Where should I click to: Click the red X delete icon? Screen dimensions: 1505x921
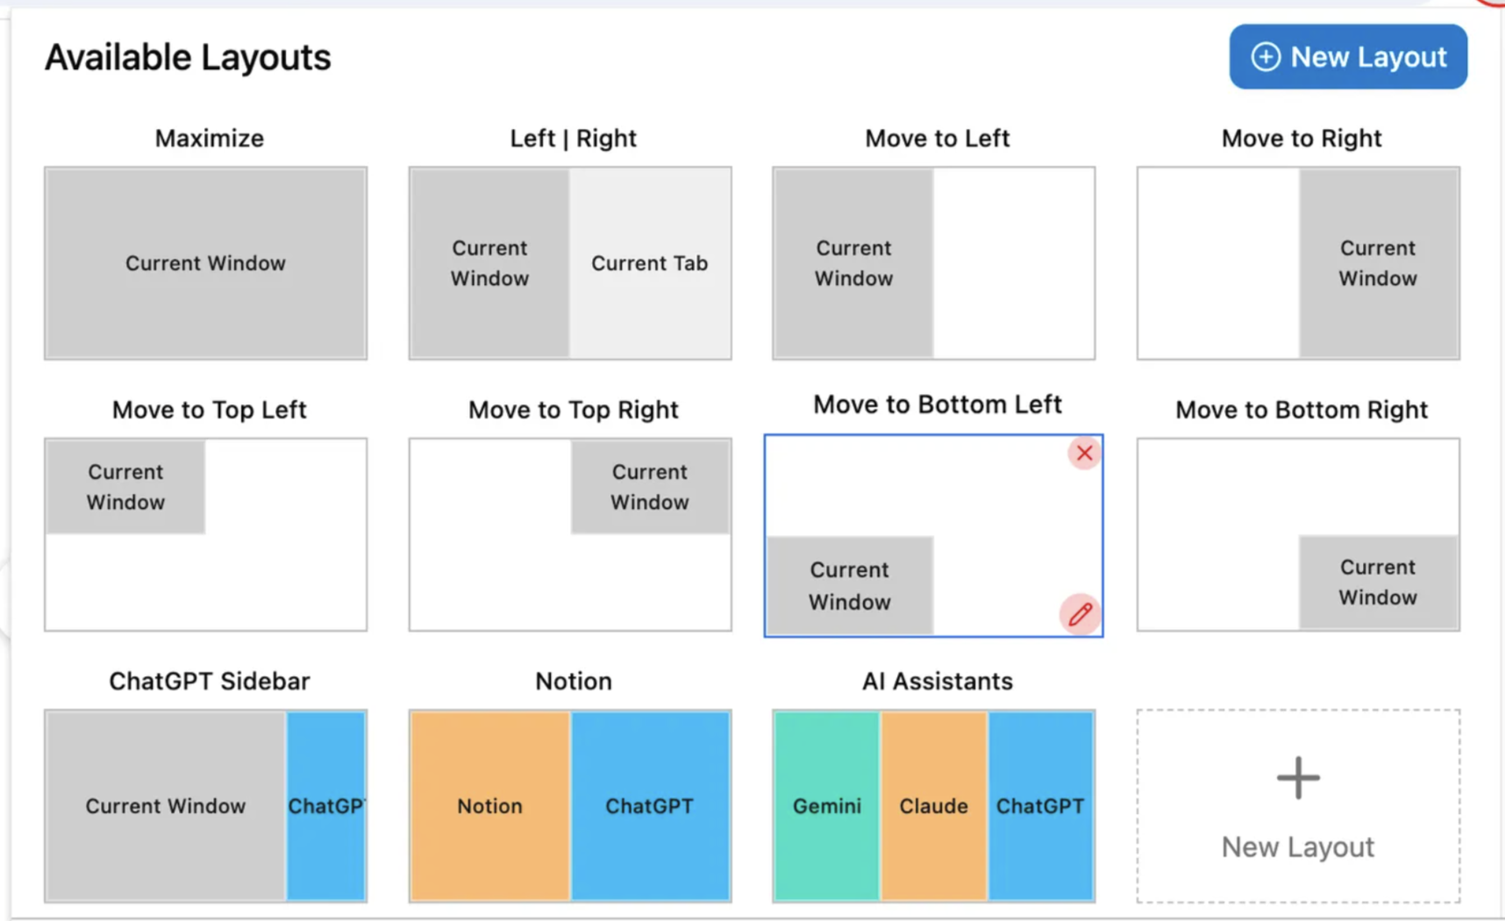(1084, 453)
